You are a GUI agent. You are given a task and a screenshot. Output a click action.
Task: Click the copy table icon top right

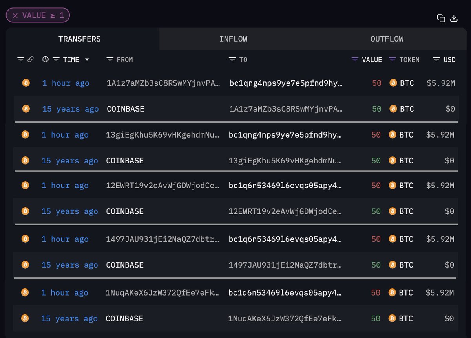click(440, 18)
